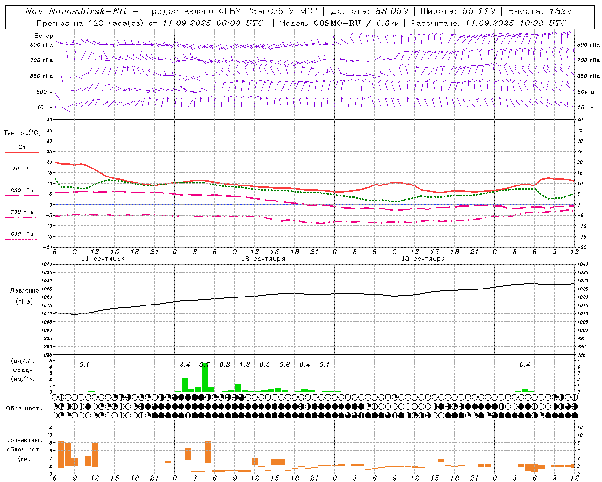Click the 0.2 precipitation total value

[225, 365]
